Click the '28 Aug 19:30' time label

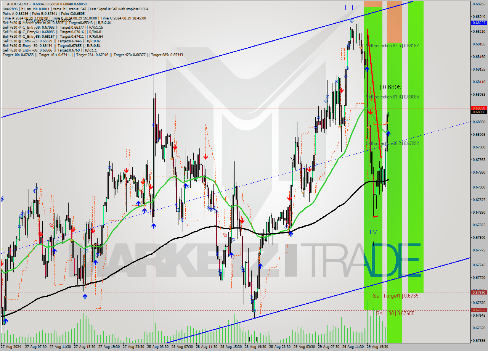255,347
